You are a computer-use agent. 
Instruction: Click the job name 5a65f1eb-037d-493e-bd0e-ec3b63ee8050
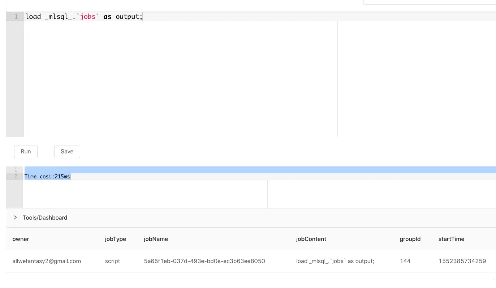point(204,261)
